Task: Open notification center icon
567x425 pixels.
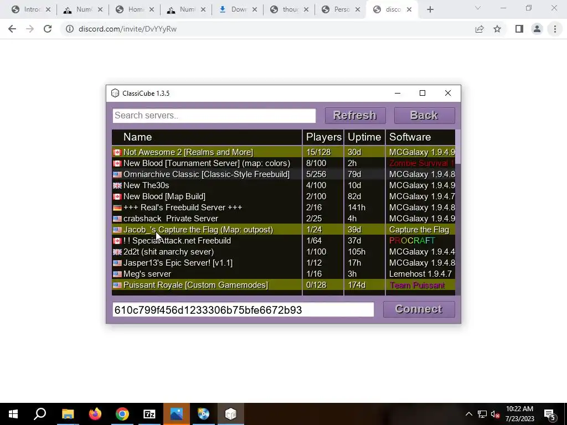Action: tap(550, 414)
